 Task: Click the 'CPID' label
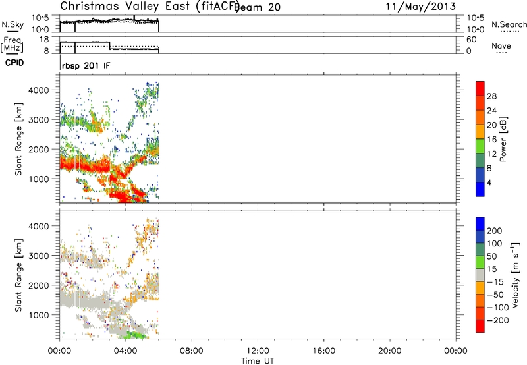(x=14, y=63)
